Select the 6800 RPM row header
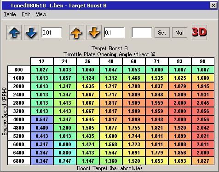Screen dimensions: 219x172 tap(19, 161)
